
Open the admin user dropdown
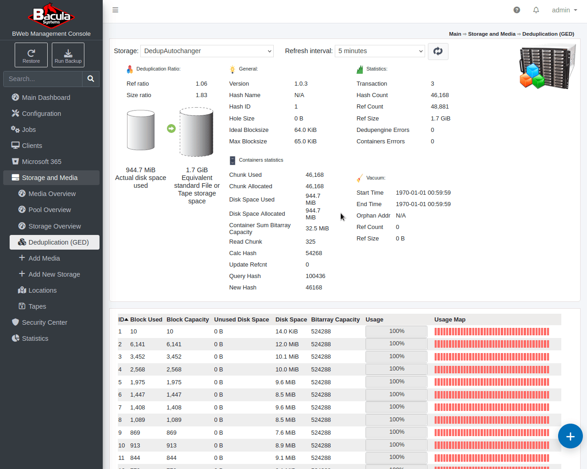click(x=564, y=10)
